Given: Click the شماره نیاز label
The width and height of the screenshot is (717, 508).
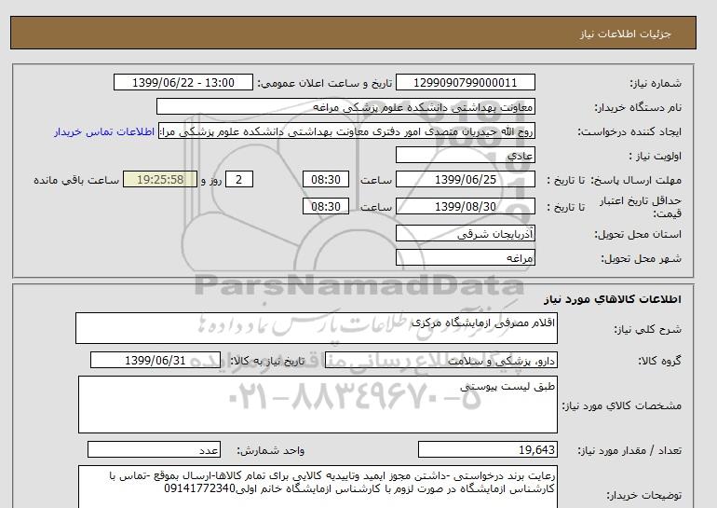Looking at the screenshot, I should click(656, 83).
